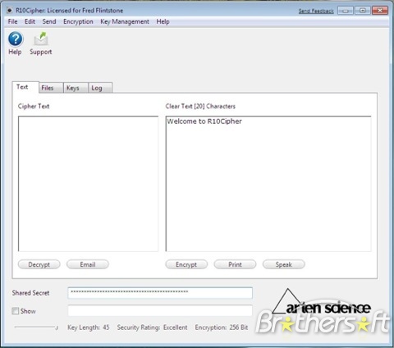Open the Send Feedback link

[x=316, y=11]
